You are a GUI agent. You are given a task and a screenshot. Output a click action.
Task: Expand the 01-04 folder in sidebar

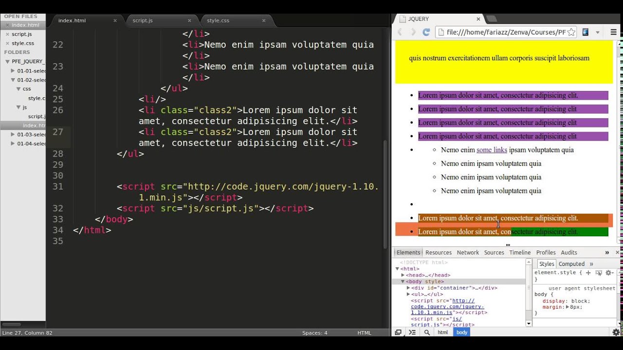coord(13,143)
